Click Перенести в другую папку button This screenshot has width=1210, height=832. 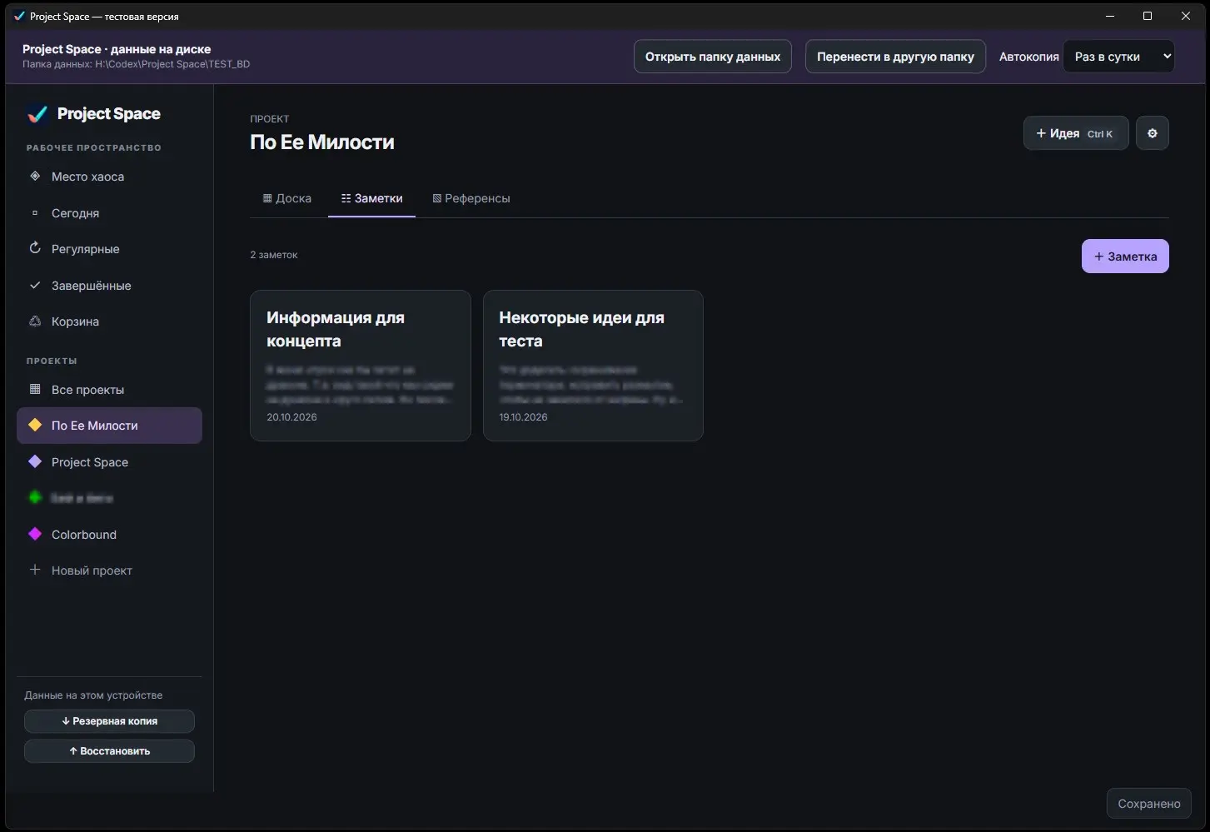(x=895, y=57)
